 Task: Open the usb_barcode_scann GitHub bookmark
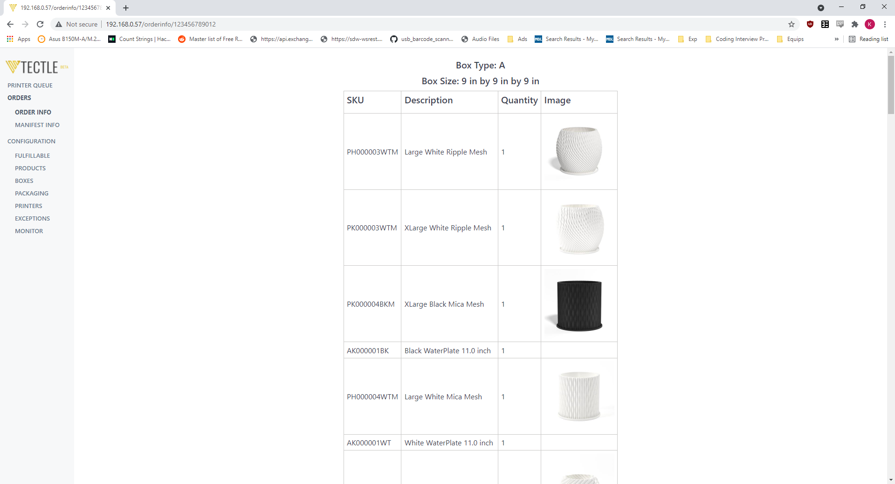[422, 39]
